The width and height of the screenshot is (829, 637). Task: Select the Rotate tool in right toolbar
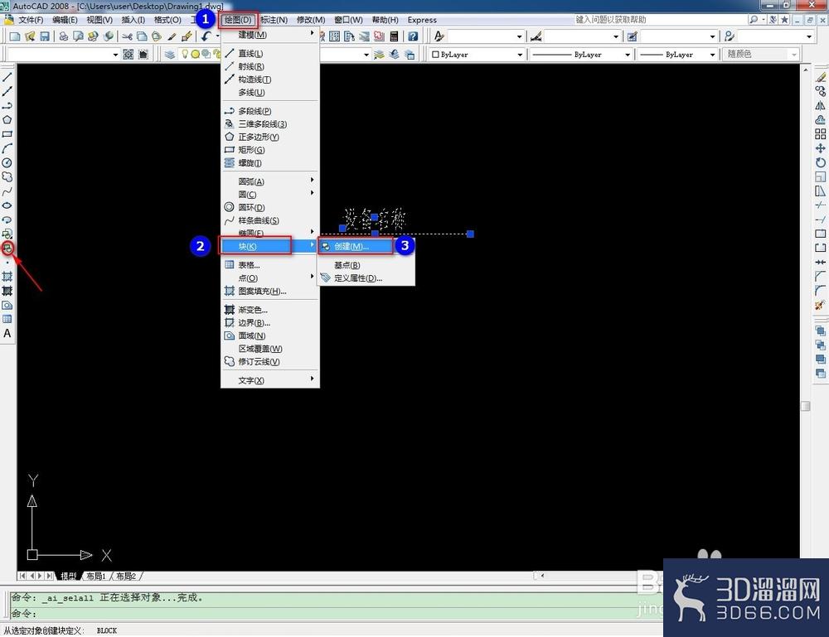coord(820,162)
